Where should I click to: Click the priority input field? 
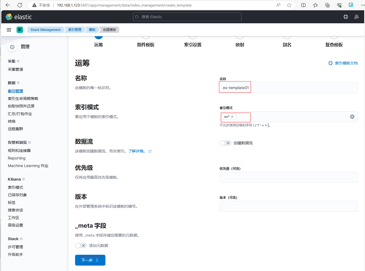click(x=288, y=177)
